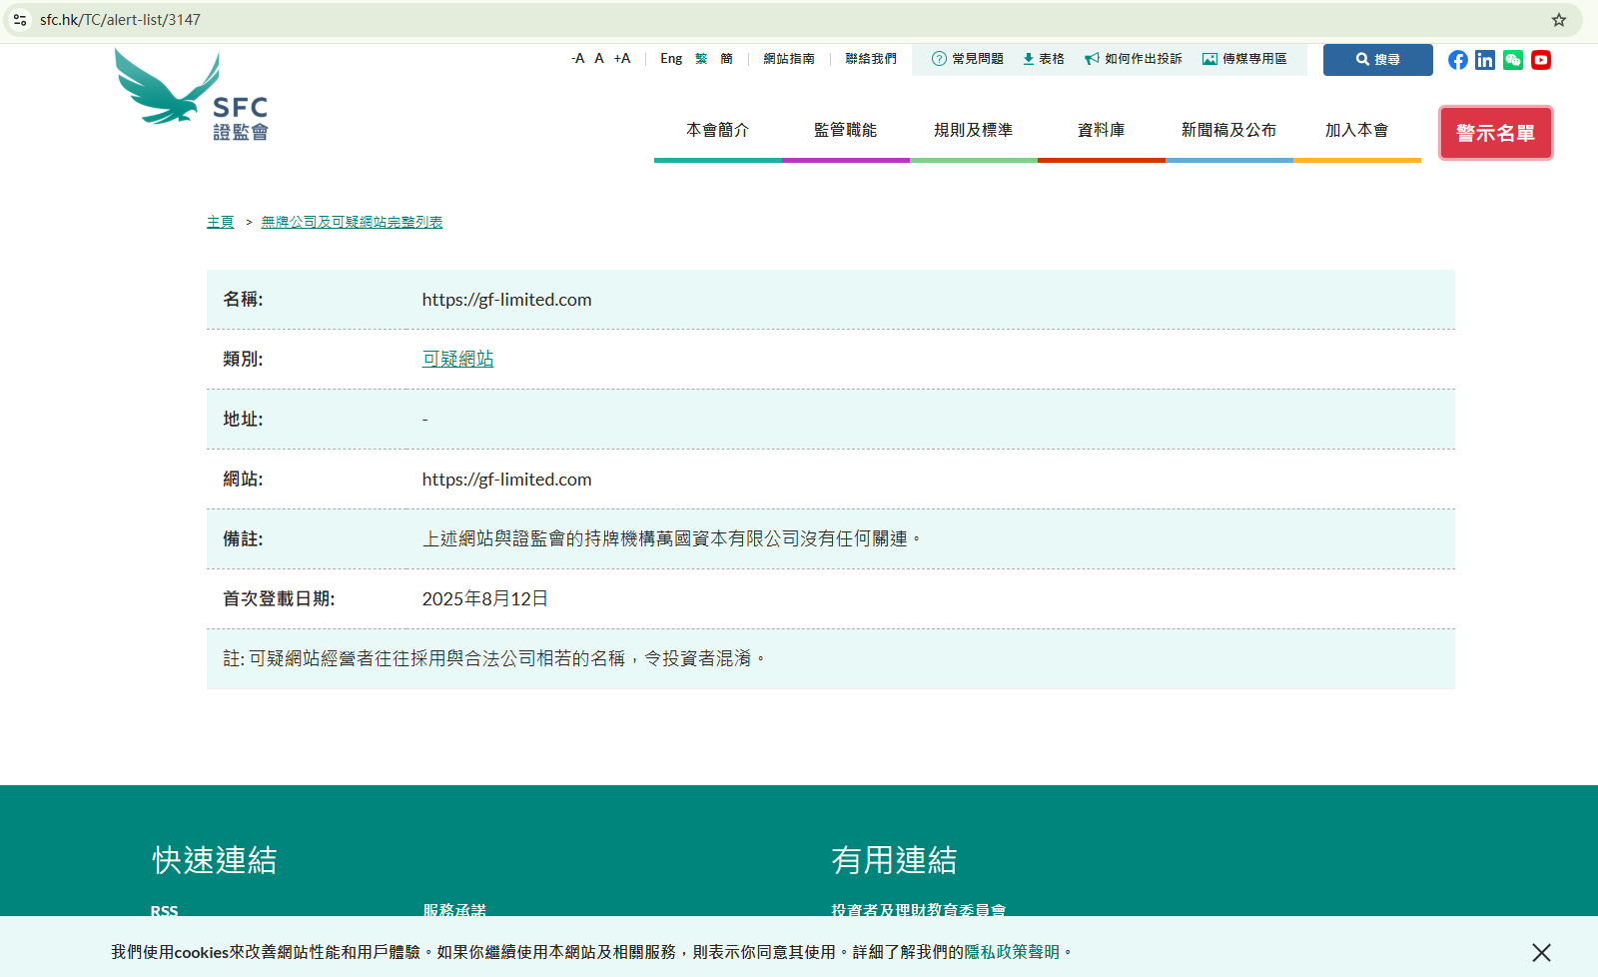The height and width of the screenshot is (977, 1598).
Task: Open the 新聞稿及公布 menu item
Action: (x=1228, y=131)
